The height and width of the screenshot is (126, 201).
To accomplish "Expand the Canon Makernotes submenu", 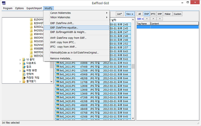I will [x=76, y=13].
